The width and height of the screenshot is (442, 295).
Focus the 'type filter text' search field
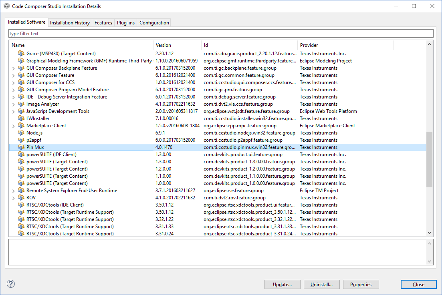tap(221, 34)
